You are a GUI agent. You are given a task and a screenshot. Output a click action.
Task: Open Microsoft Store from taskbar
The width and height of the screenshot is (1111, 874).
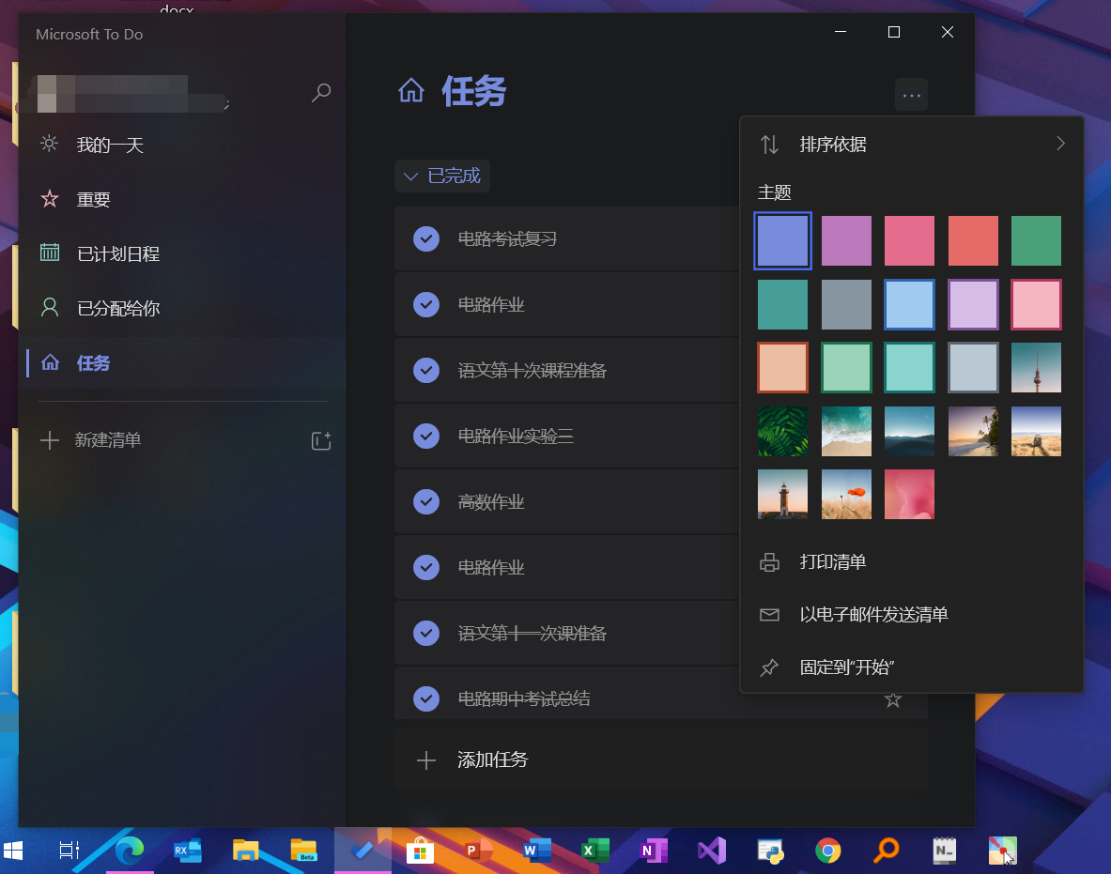420,850
